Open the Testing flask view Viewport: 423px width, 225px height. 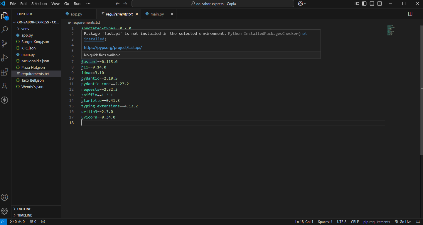[x=4, y=86]
